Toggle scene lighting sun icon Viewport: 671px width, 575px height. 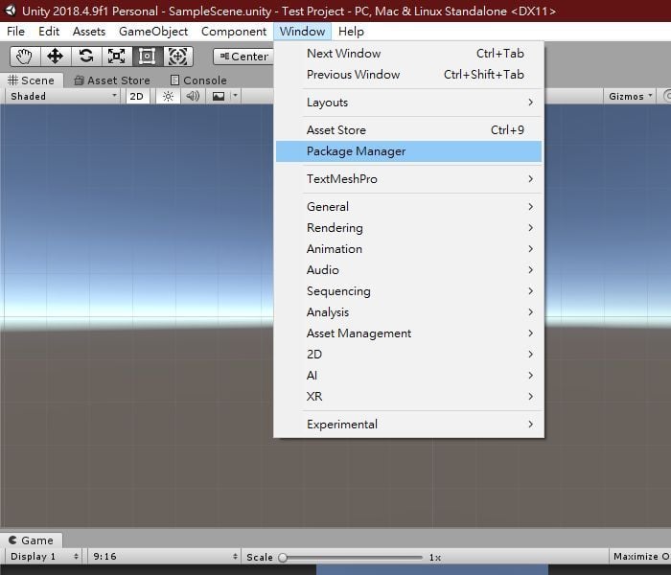click(168, 96)
